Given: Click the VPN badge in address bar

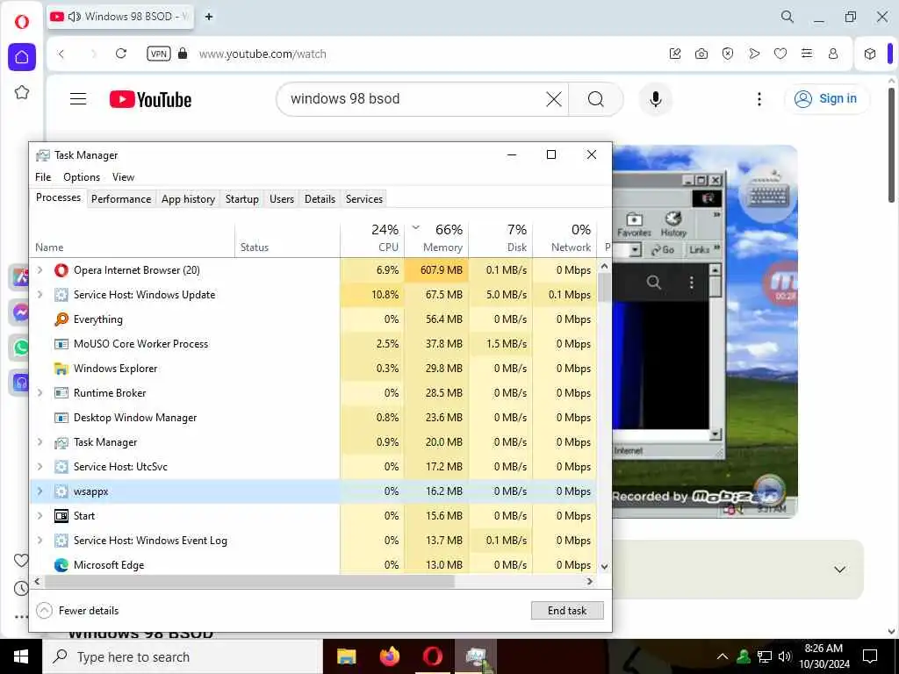Looking at the screenshot, I should [x=159, y=54].
